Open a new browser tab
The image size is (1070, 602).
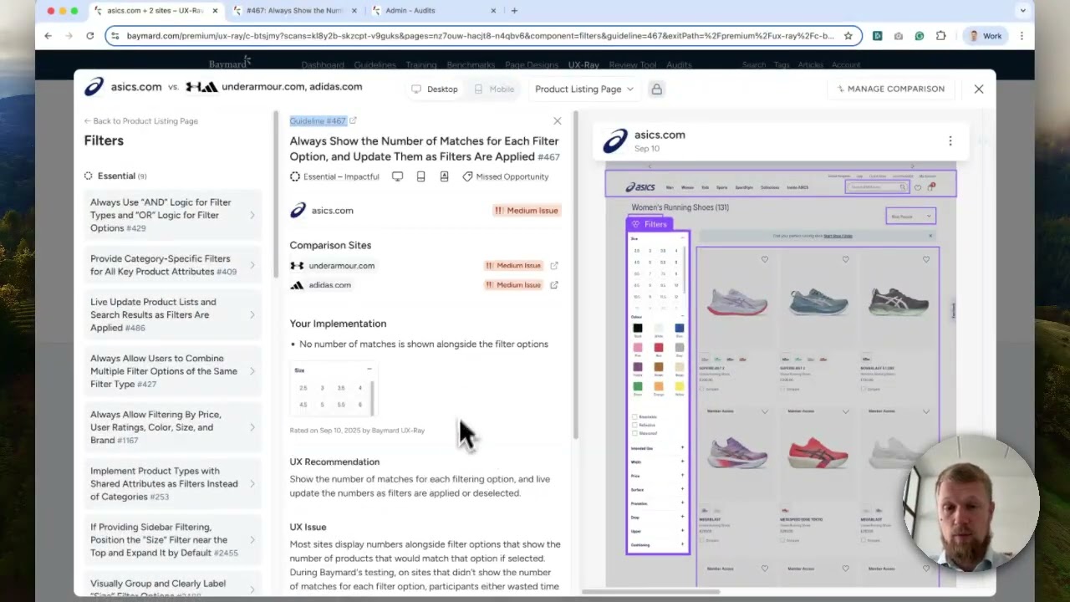pos(514,11)
